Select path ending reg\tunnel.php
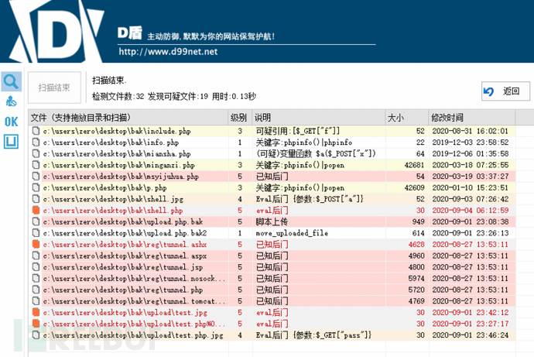The width and height of the screenshot is (534, 357). point(122,290)
